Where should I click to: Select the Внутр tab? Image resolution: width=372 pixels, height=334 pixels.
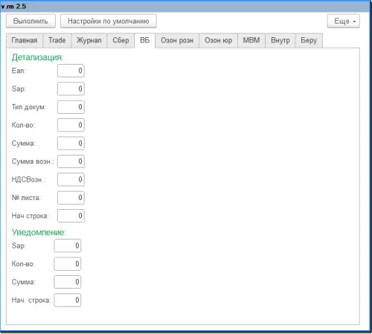[280, 40]
